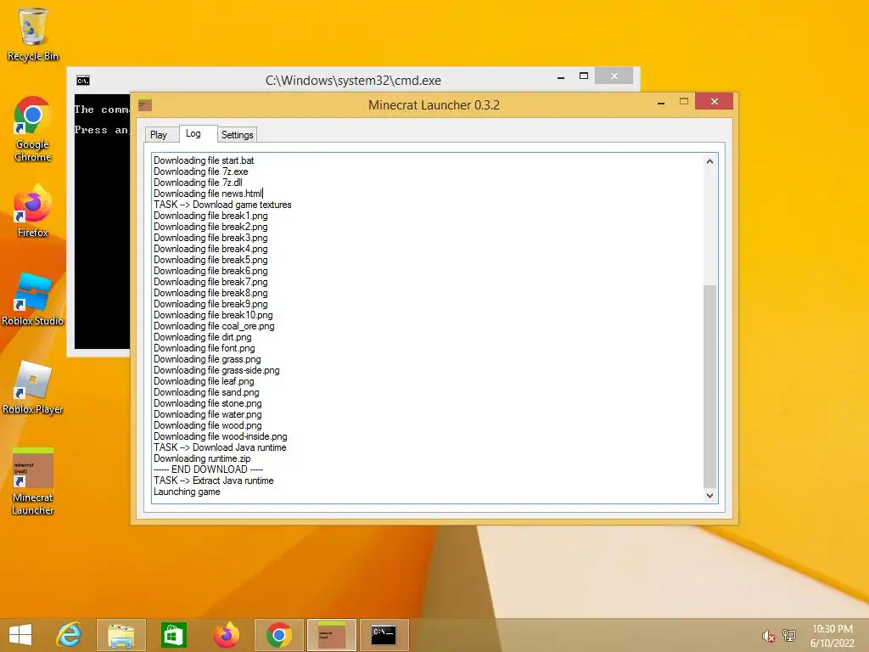Click log line 'Downloading file break5.png'
869x652 pixels.
[210, 260]
